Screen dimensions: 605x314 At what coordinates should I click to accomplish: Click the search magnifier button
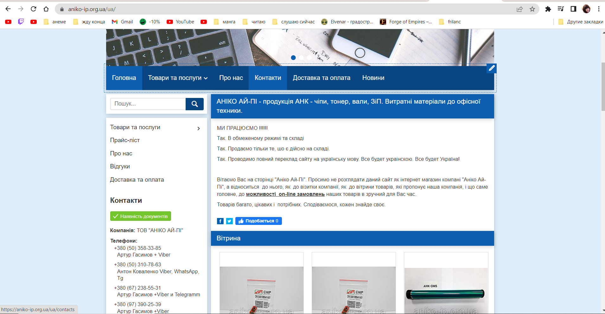pos(194,104)
